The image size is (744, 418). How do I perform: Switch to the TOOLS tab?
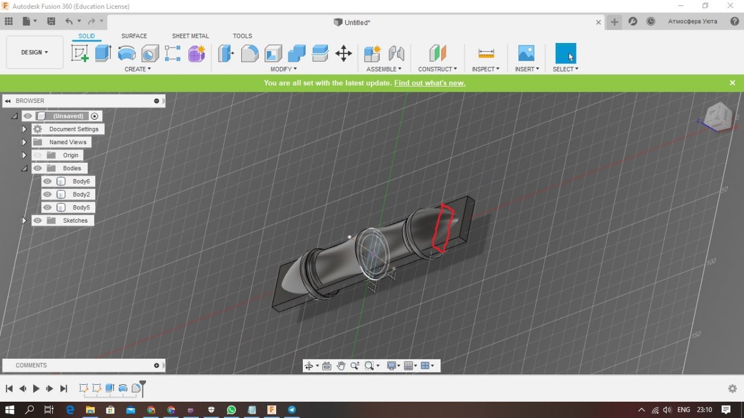point(242,36)
